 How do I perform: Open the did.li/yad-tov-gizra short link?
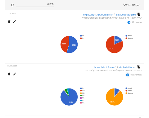(x=126, y=15)
